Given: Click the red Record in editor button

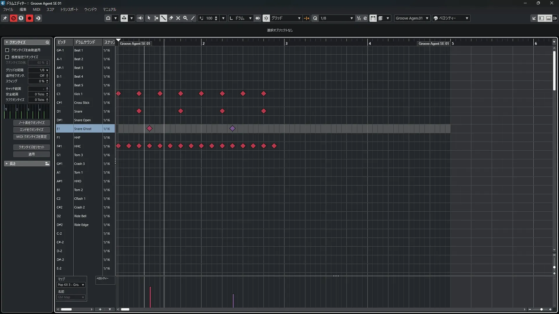Looking at the screenshot, I should click(29, 18).
